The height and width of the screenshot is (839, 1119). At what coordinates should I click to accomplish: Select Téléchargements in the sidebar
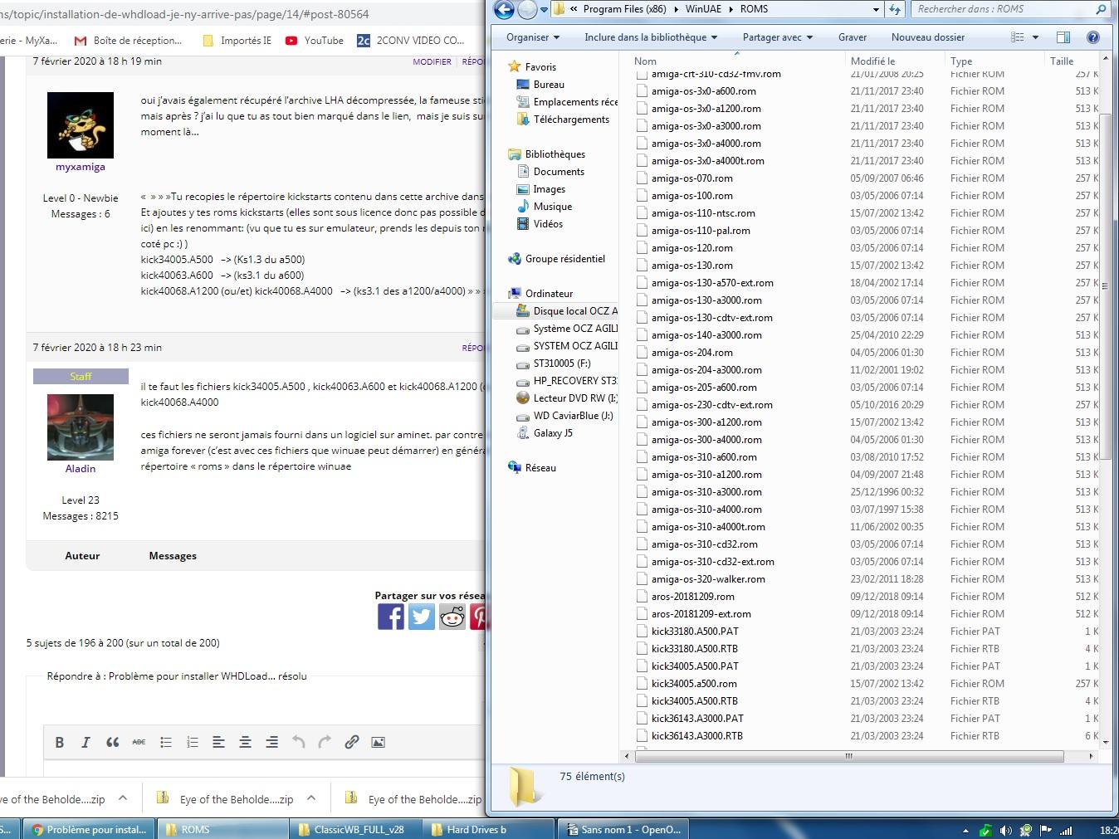click(571, 120)
